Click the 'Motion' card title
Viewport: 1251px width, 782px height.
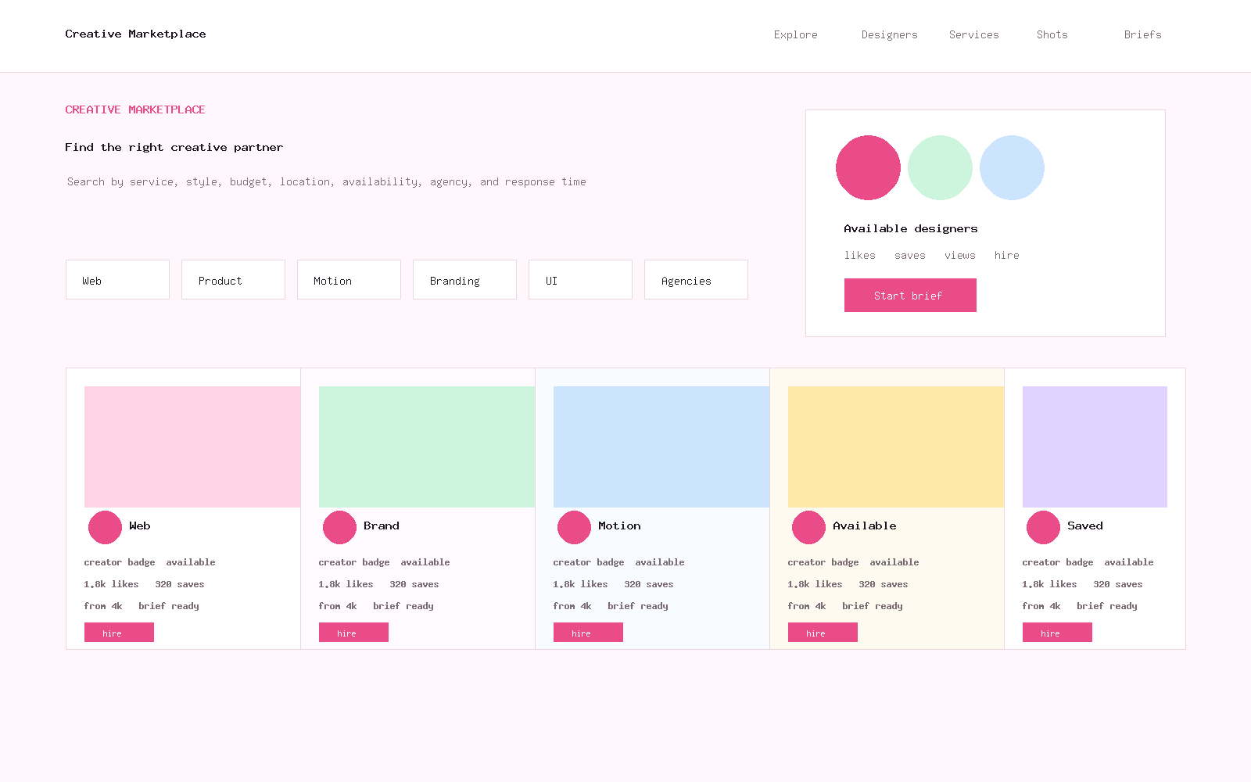(619, 526)
